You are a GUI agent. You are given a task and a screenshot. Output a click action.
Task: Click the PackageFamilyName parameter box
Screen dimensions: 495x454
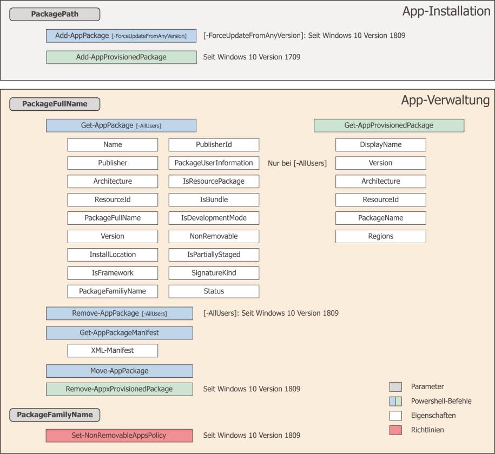pyautogui.click(x=55, y=415)
